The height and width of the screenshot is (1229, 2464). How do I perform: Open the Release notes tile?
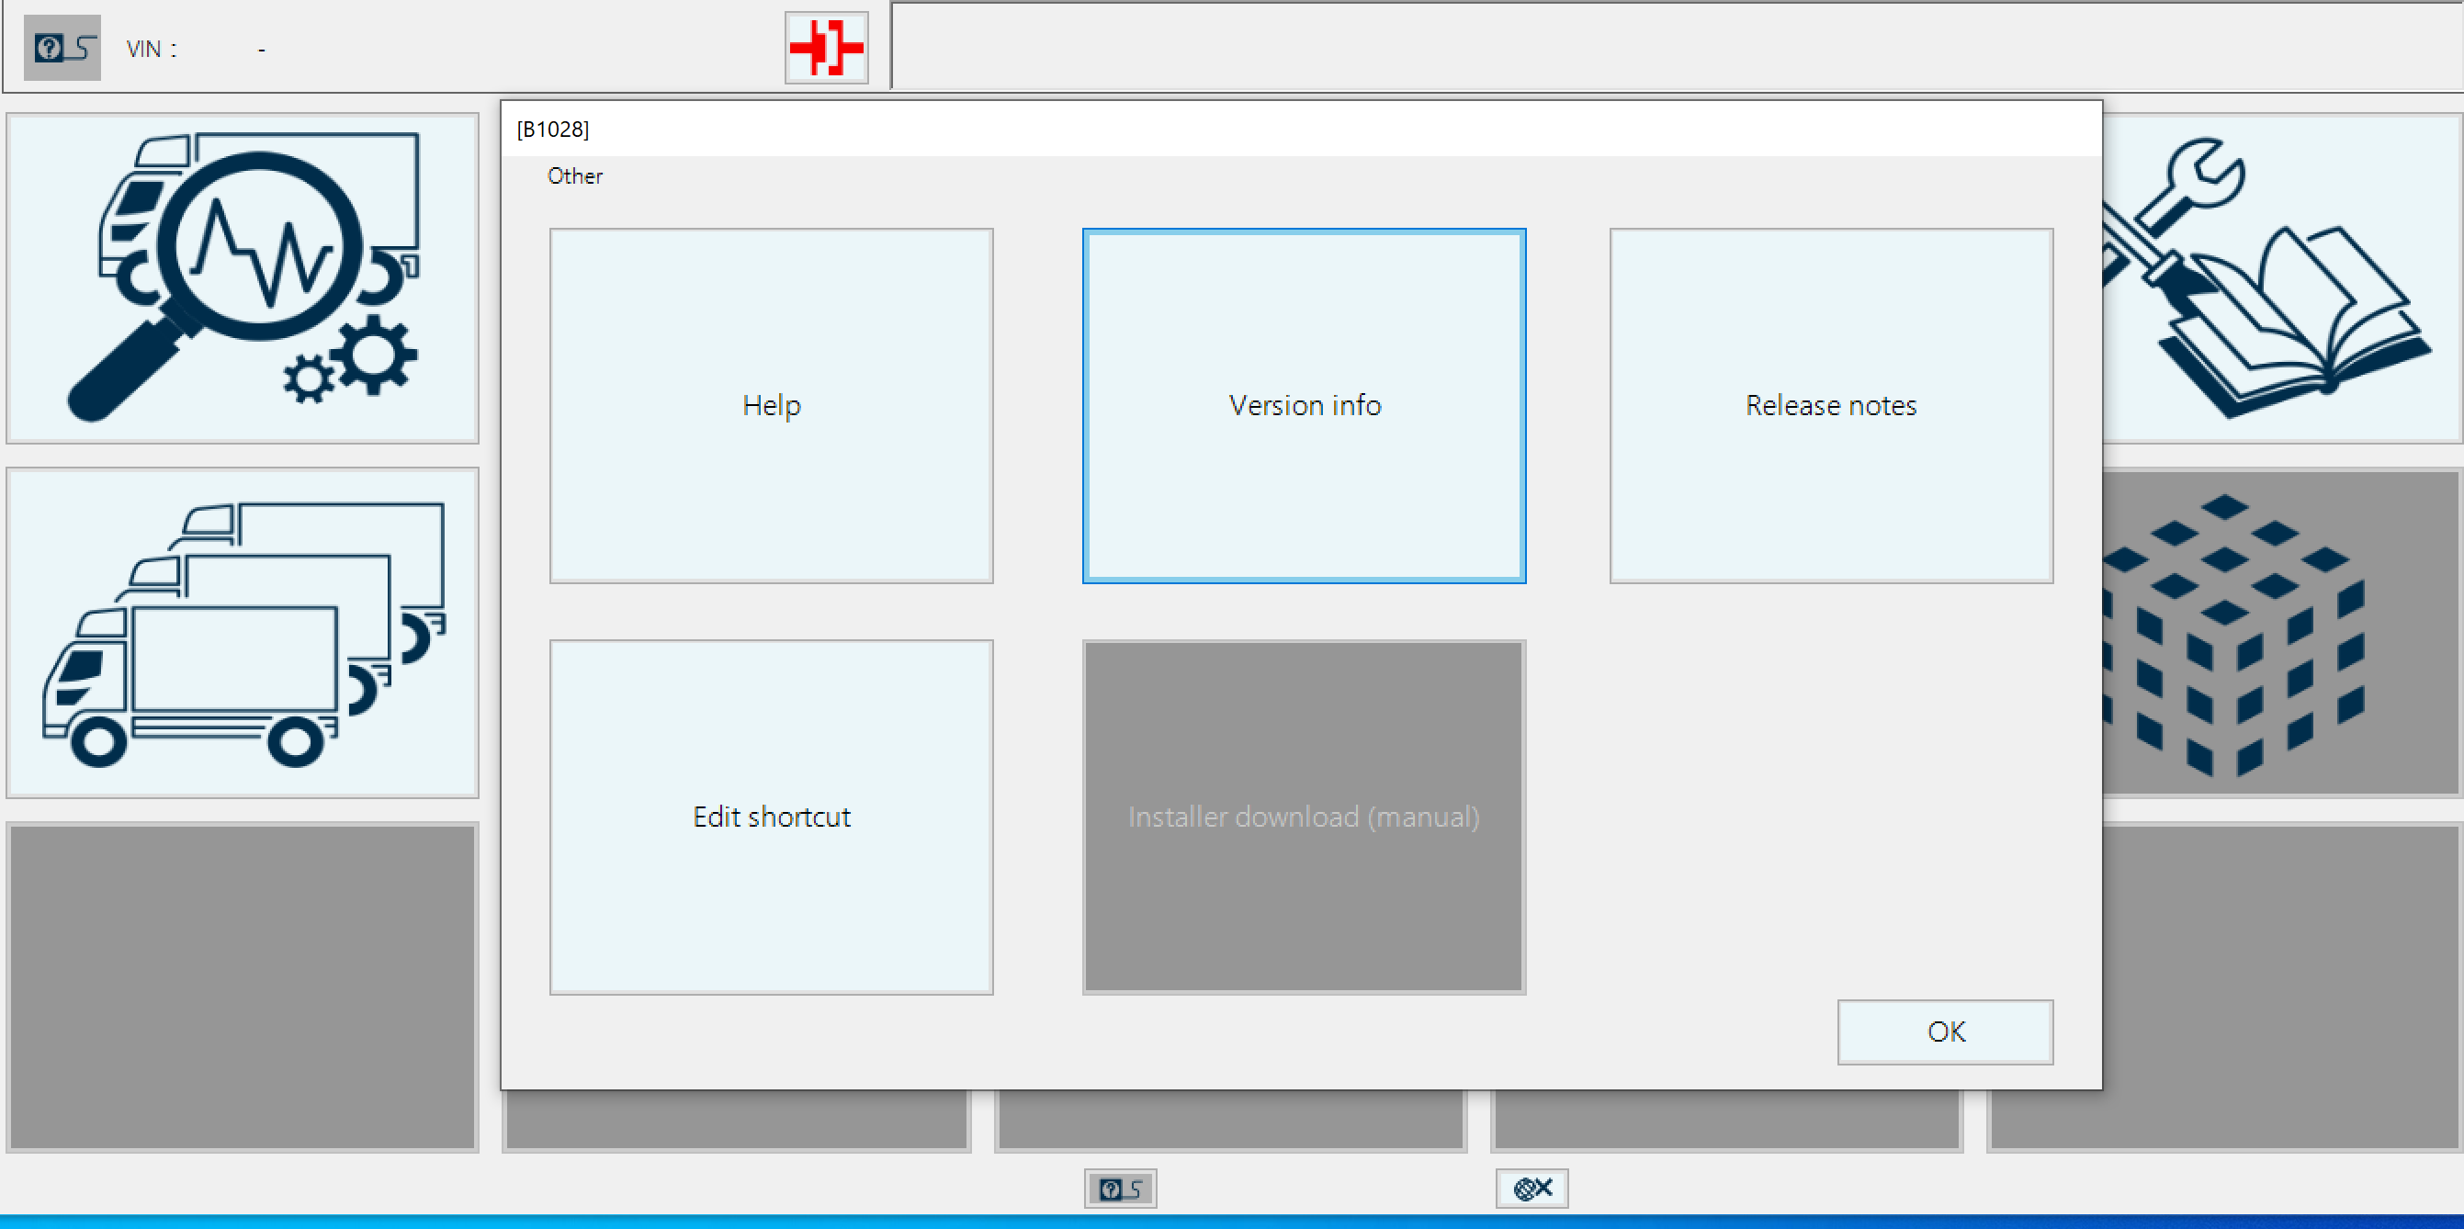point(1831,405)
